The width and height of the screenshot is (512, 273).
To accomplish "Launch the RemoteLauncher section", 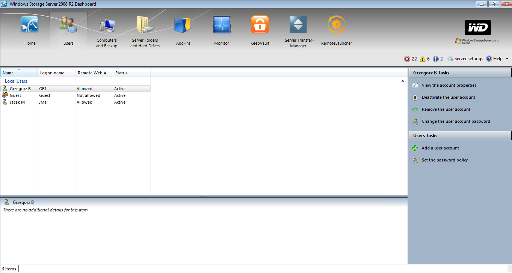I will click(x=337, y=31).
